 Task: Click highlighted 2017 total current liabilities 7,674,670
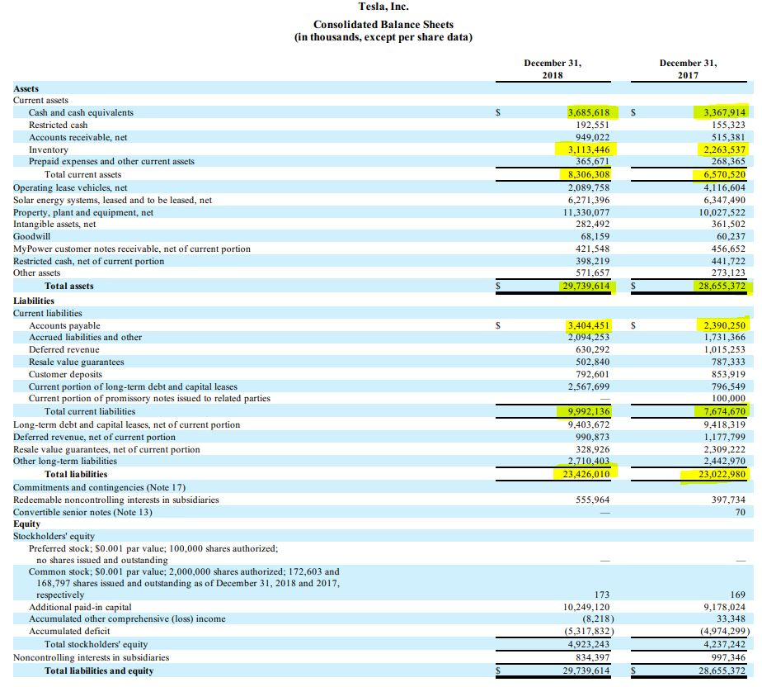(x=722, y=411)
